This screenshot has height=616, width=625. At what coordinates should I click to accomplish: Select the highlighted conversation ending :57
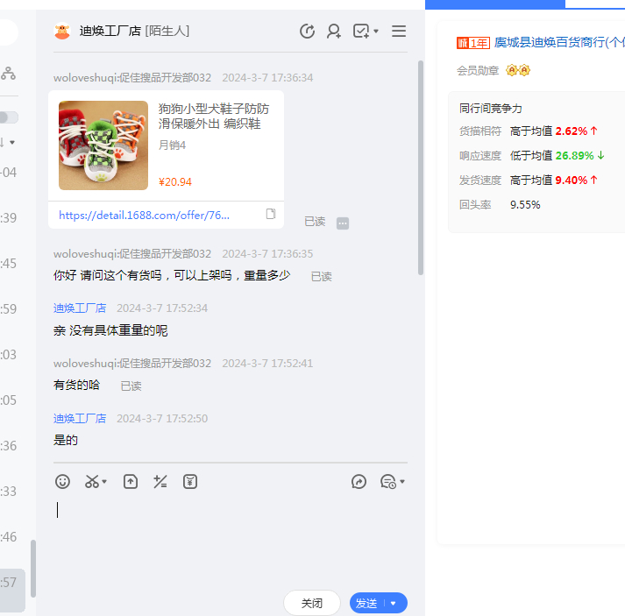[12, 590]
